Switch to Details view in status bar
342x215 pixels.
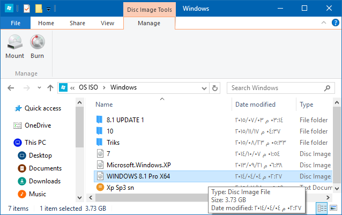pos(322,208)
